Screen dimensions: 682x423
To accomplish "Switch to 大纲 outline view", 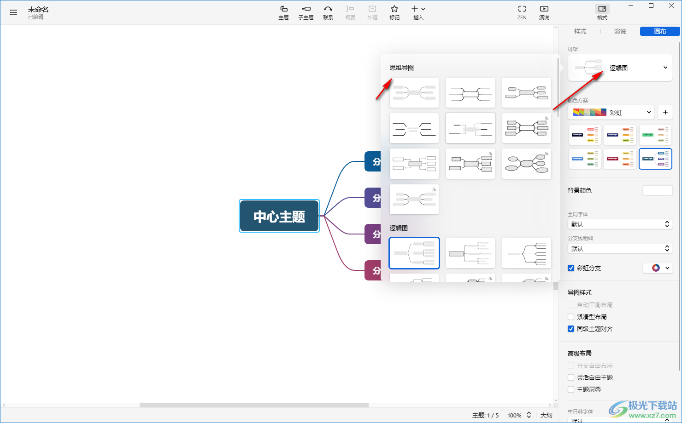I will [547, 415].
